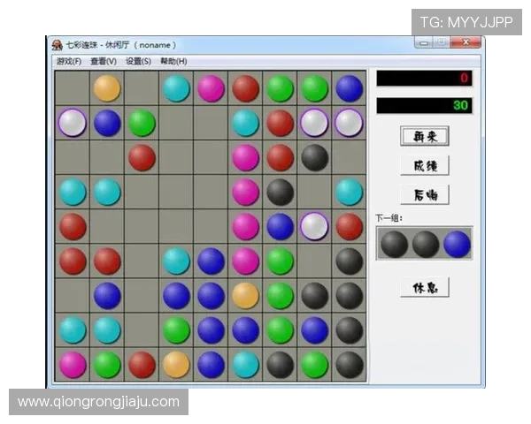The width and height of the screenshot is (531, 424).
Task: Open the 查看(V) view menu
Action: click(103, 61)
